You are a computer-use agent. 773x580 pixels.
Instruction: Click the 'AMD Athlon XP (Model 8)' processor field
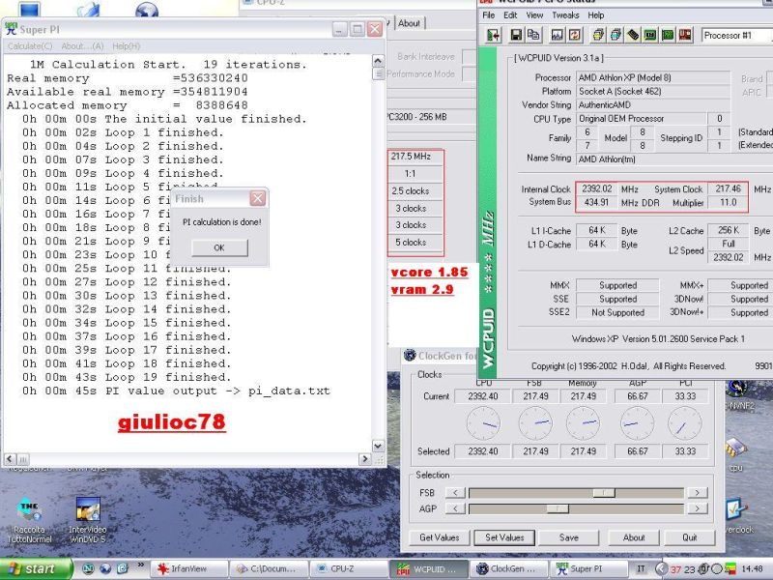653,77
